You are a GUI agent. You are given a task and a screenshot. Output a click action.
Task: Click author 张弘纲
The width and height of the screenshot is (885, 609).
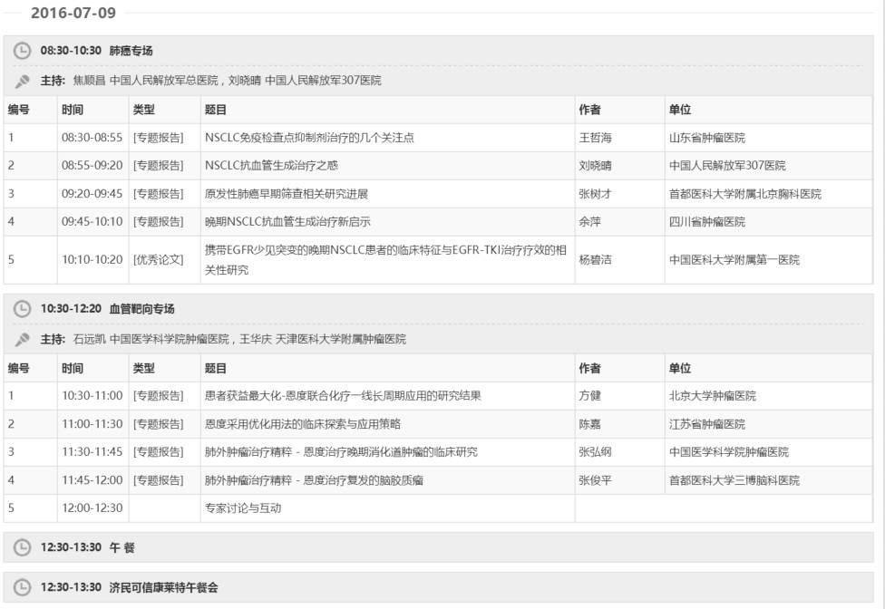point(595,452)
